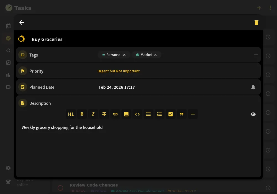The width and height of the screenshot is (277, 194).
Task: Go back using the left arrow
Action: point(22,22)
